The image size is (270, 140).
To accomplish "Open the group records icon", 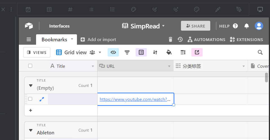I will [141, 52].
